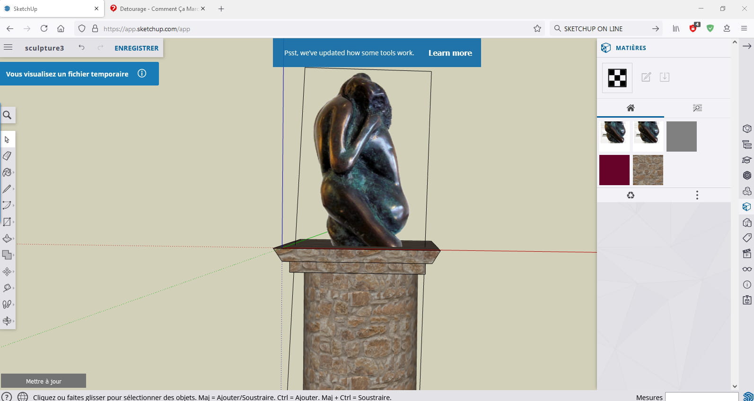The width and height of the screenshot is (754, 401).
Task: Click the edit material pencil icon
Action: click(x=646, y=77)
